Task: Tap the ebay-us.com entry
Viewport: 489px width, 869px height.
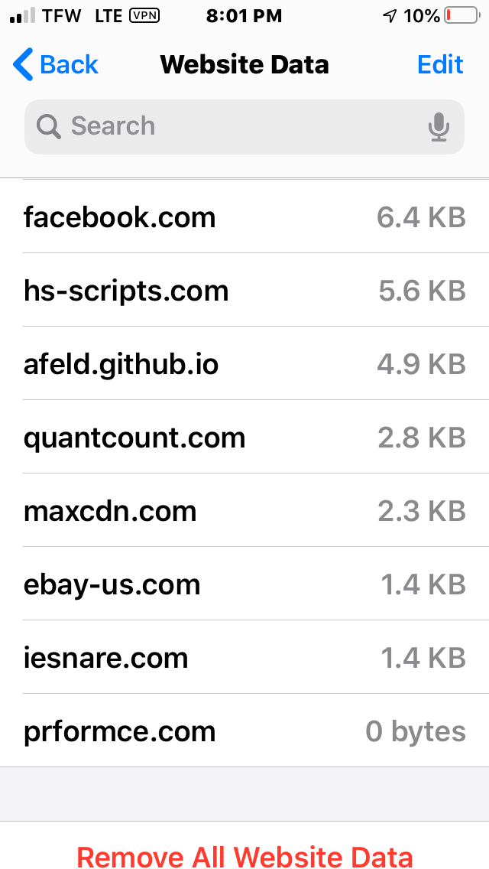Action: tap(244, 584)
